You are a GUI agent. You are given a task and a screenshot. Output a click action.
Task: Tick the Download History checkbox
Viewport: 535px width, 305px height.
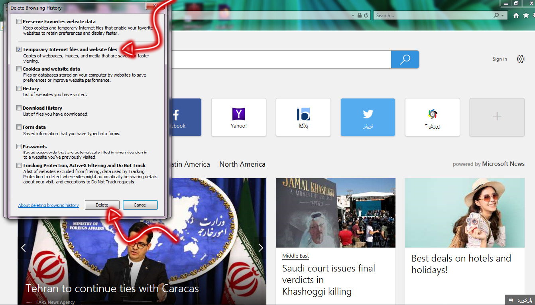click(x=19, y=108)
